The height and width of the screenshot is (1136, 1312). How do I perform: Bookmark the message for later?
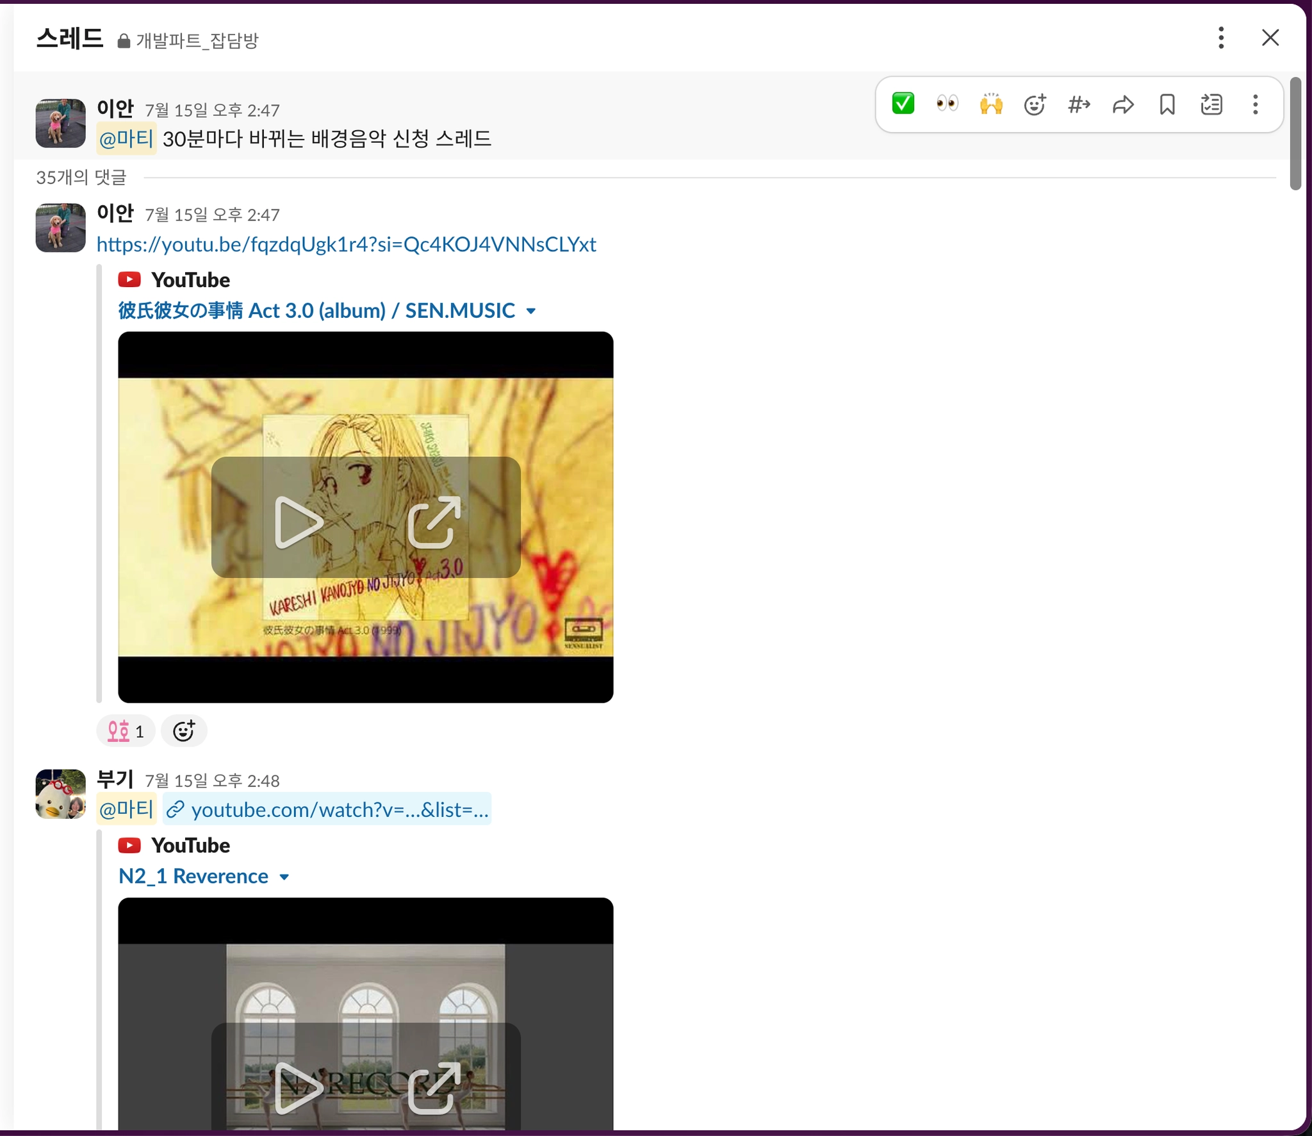(x=1167, y=104)
